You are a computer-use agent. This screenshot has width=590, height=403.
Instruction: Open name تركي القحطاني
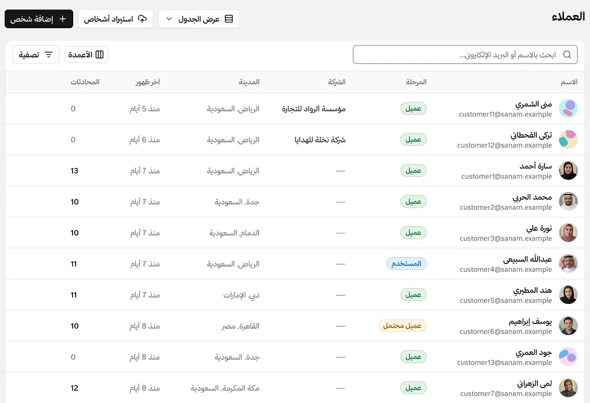(531, 135)
